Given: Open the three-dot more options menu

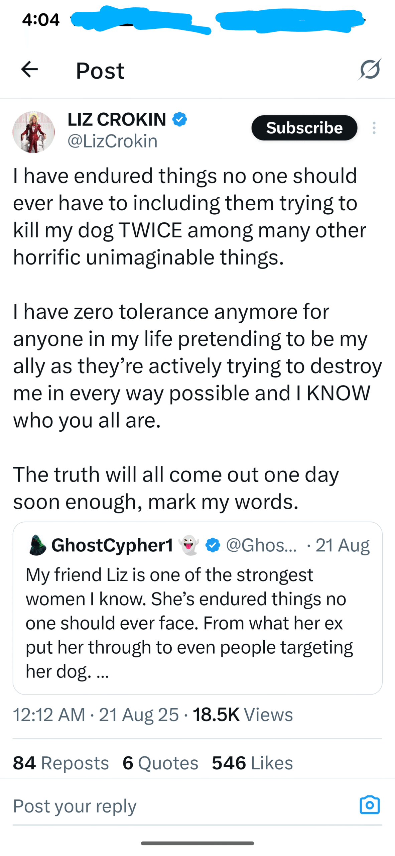Looking at the screenshot, I should (374, 128).
